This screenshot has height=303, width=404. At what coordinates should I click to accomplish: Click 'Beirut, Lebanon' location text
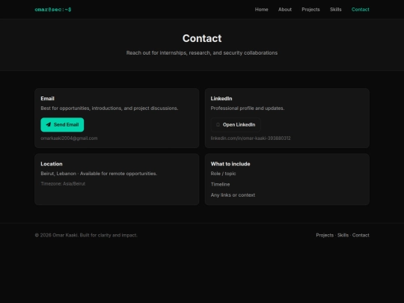[x=99, y=174]
